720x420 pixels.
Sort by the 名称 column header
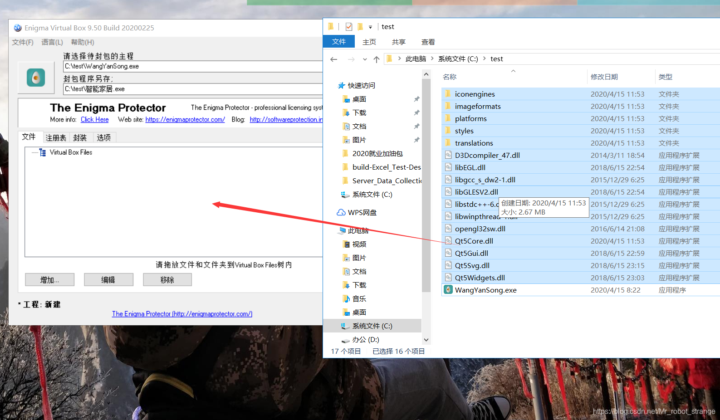450,77
